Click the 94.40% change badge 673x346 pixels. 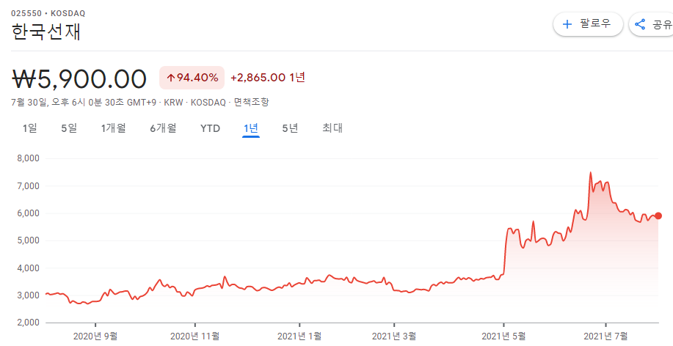[x=192, y=78]
